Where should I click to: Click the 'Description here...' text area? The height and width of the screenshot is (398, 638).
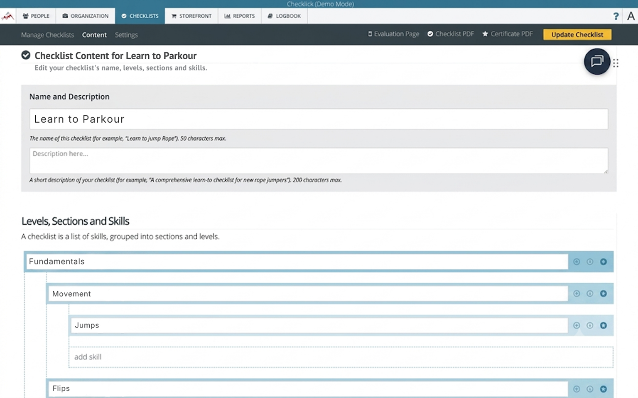[319, 161]
